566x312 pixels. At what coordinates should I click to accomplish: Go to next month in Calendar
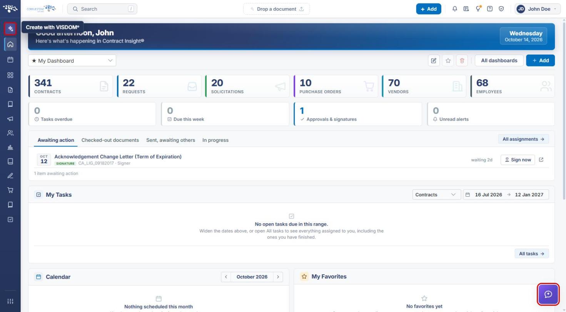click(x=278, y=277)
